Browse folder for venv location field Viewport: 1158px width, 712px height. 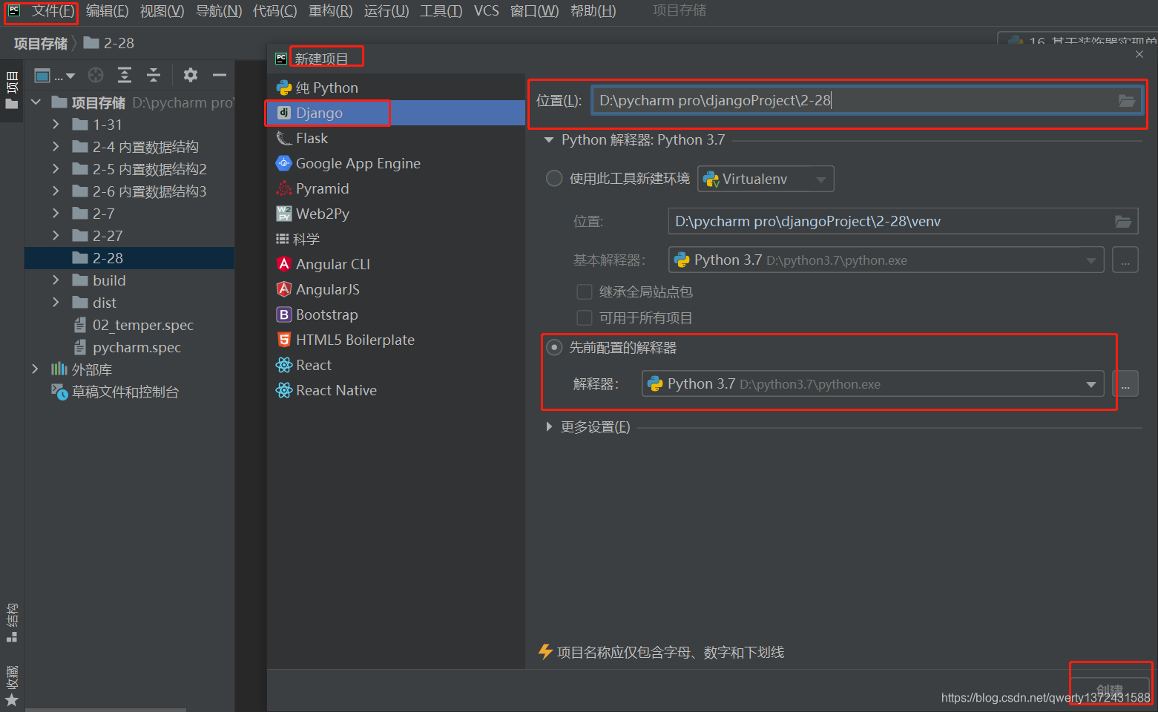[1123, 222]
